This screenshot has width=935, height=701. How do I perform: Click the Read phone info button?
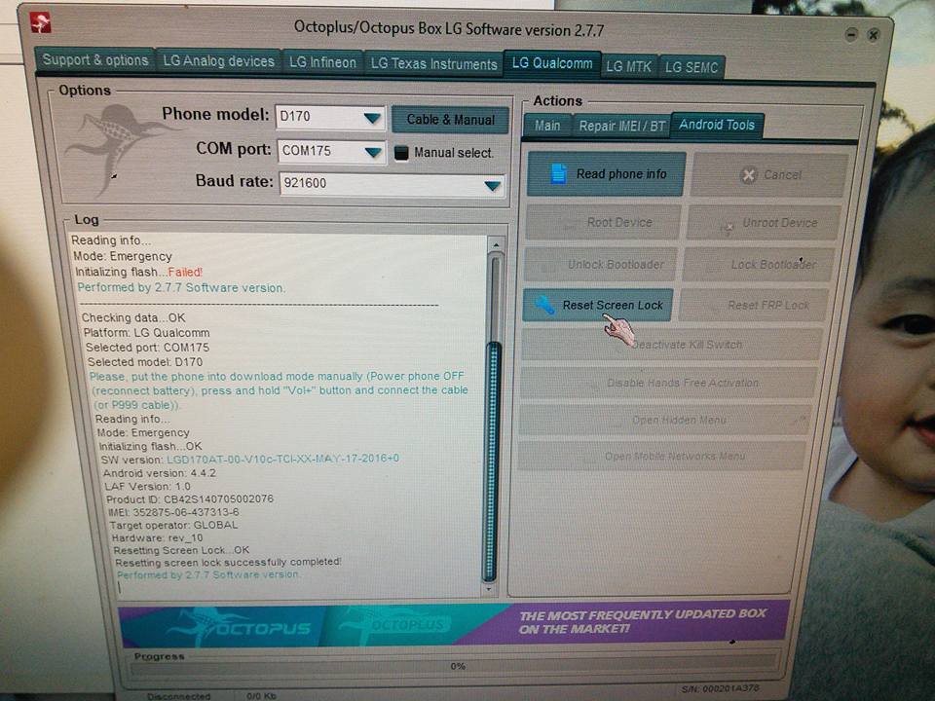coord(606,174)
